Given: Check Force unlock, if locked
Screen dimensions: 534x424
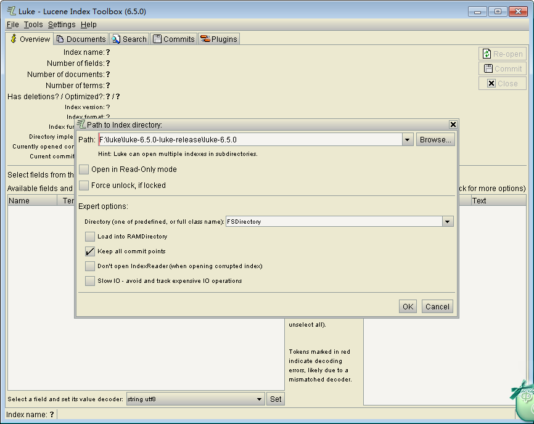Looking at the screenshot, I should tap(84, 185).
